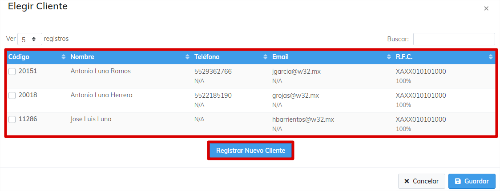The width and height of the screenshot is (500, 191).
Task: Click the Elegir Cliente dialog title
Action: 38,6
